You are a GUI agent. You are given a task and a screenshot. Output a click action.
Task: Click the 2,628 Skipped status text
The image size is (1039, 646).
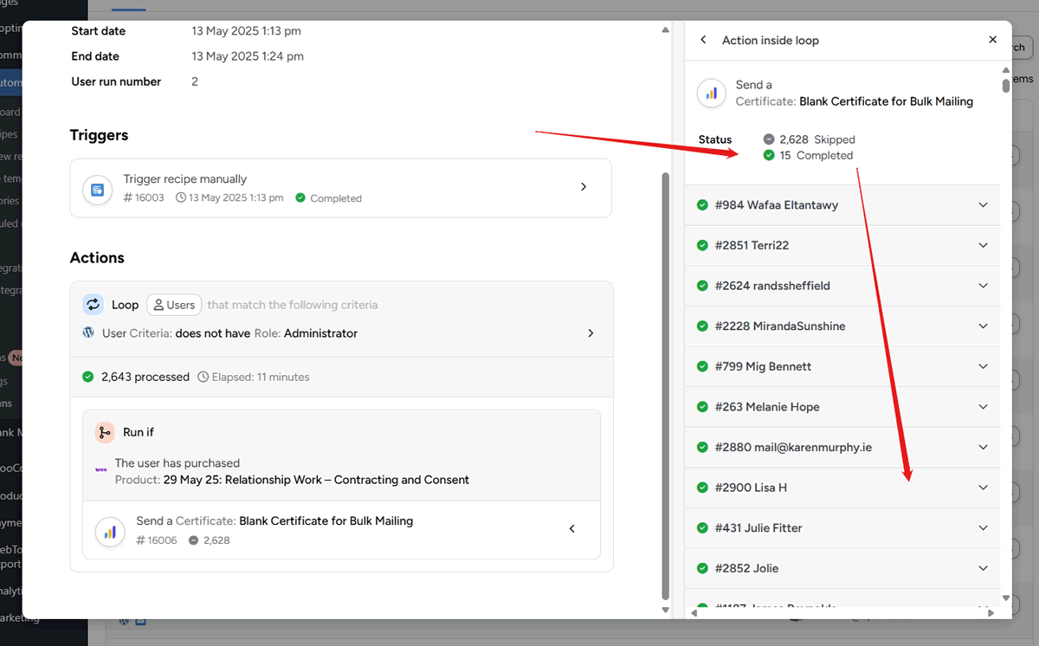coord(816,139)
